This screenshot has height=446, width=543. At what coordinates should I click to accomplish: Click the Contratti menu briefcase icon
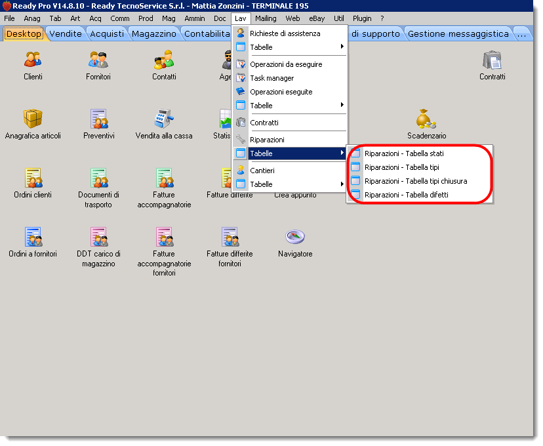(x=241, y=122)
